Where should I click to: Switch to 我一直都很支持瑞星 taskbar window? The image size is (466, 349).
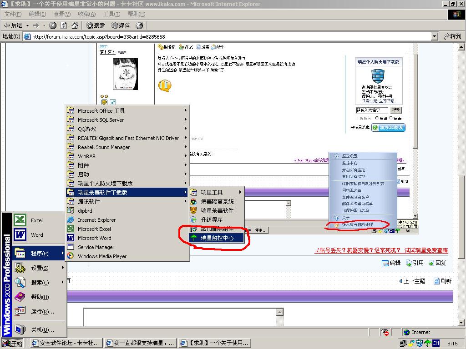141,343
